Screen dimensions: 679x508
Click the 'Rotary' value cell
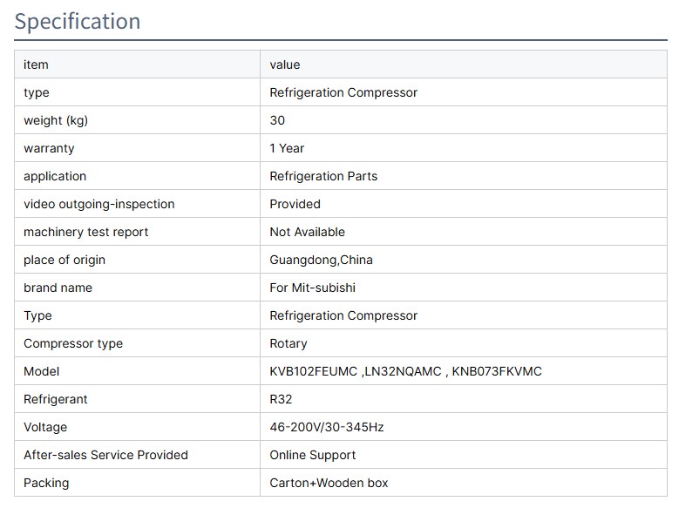point(289,343)
